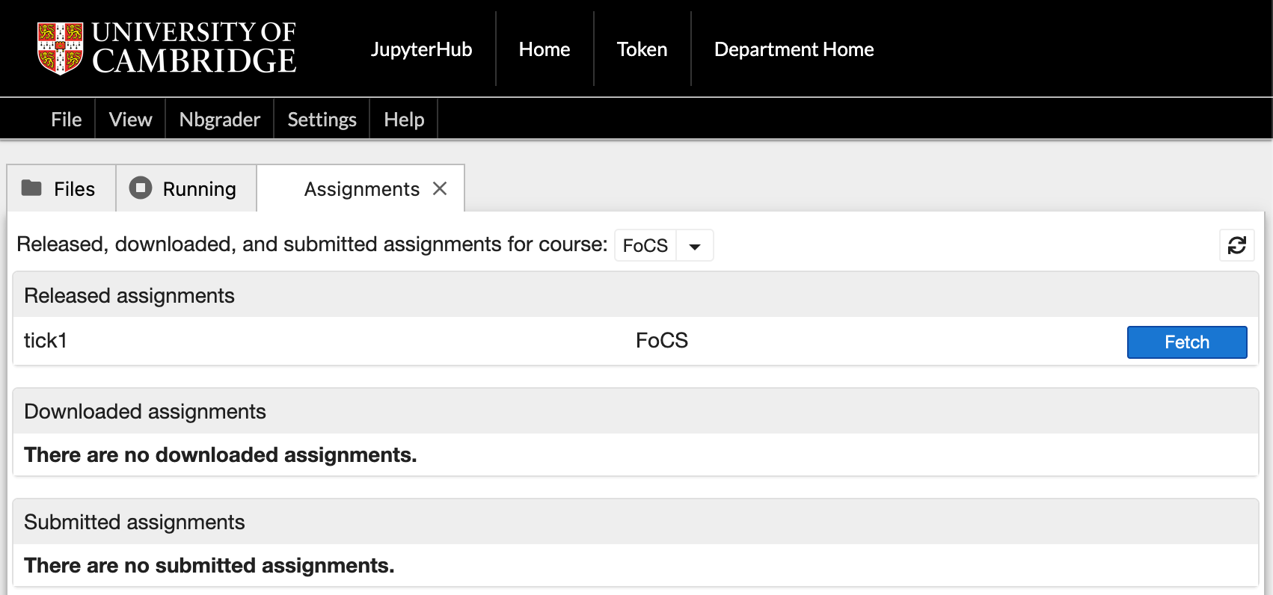Open the View menu
The width and height of the screenshot is (1273, 595).
(130, 120)
